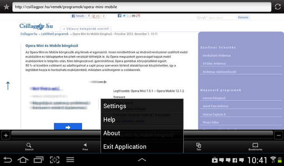This screenshot has width=284, height=166.
Task: Tap the minus zoom-out button
Action: [279, 135]
